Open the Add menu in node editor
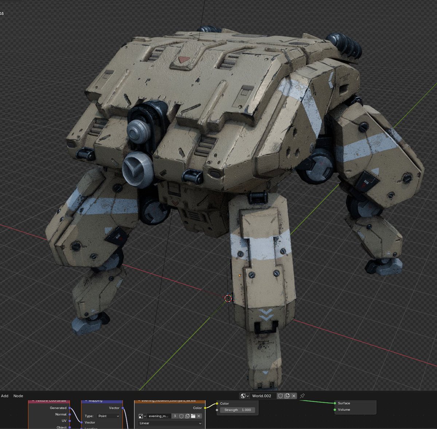This screenshot has height=429, width=437. (5, 396)
